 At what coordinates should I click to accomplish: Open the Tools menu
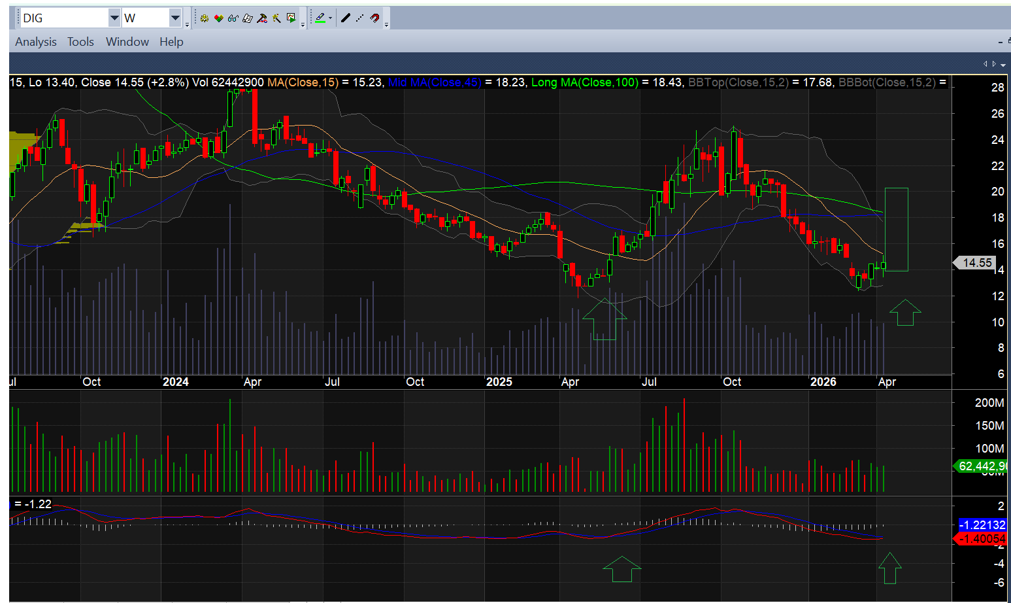click(80, 42)
